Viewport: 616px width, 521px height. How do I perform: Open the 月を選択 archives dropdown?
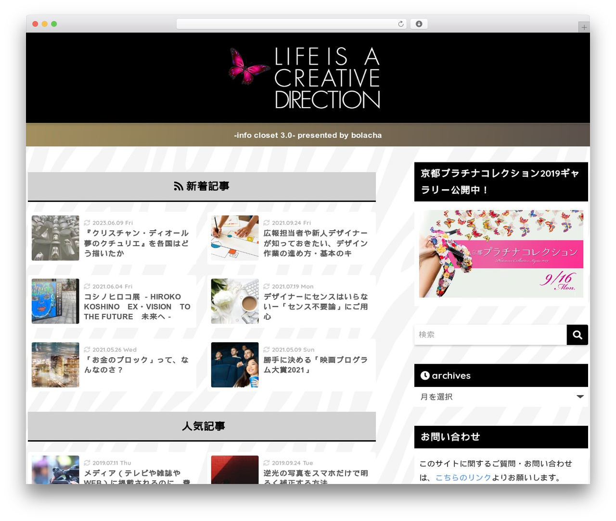[x=501, y=397]
